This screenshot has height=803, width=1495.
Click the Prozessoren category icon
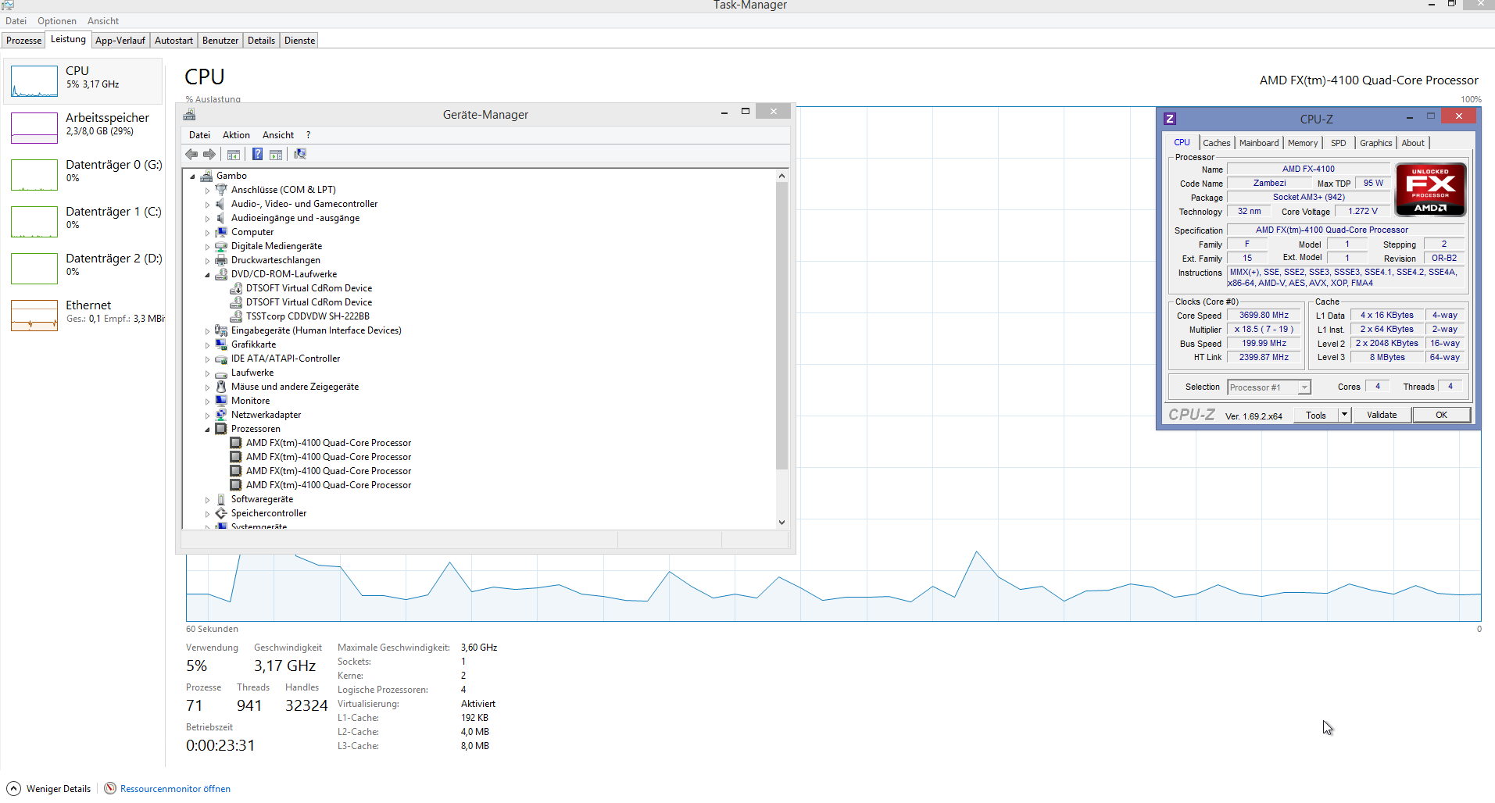[221, 429]
